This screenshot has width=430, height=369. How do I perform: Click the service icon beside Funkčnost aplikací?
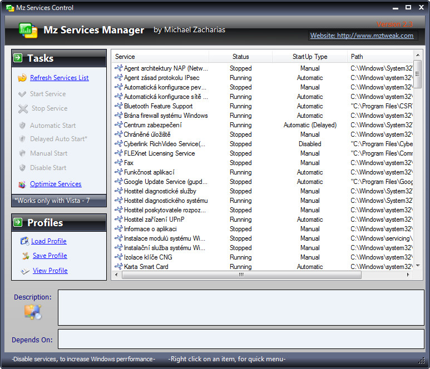pyautogui.click(x=118, y=172)
